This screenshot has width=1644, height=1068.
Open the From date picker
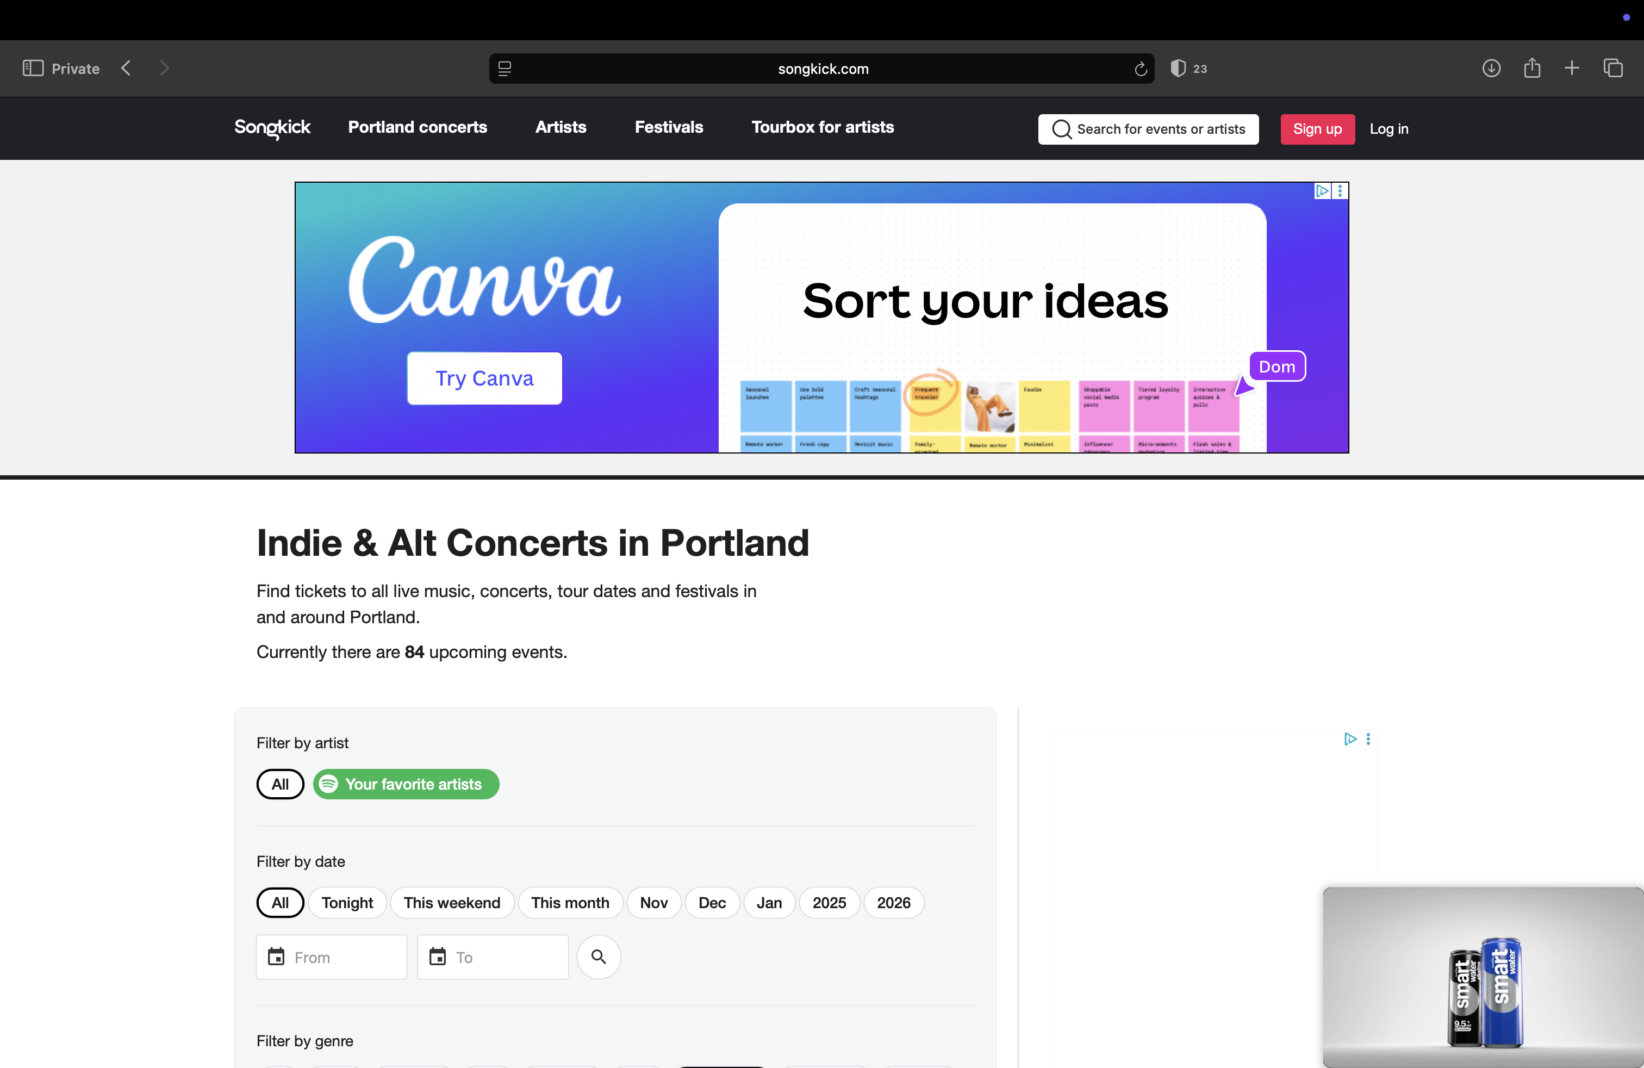click(332, 957)
